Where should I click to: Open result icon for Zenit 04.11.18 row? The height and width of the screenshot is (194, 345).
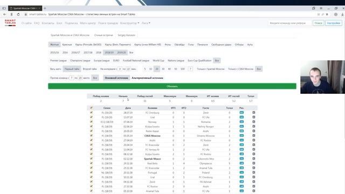(x=241, y=182)
